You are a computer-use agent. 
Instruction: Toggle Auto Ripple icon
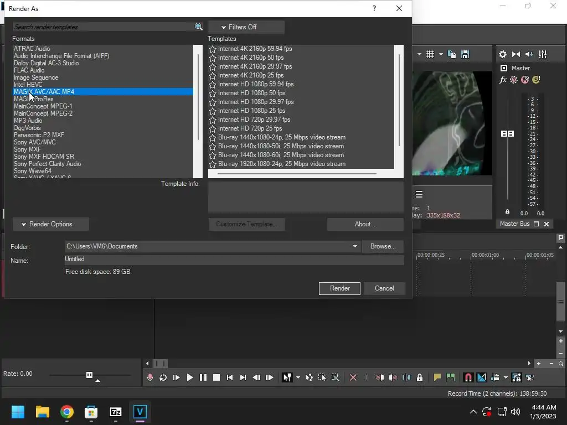point(495,377)
